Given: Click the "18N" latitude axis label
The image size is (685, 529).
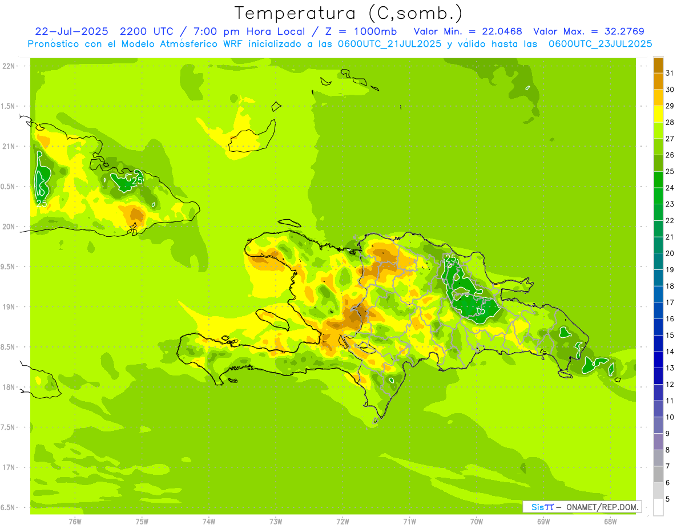Looking at the screenshot, I should tap(8, 387).
